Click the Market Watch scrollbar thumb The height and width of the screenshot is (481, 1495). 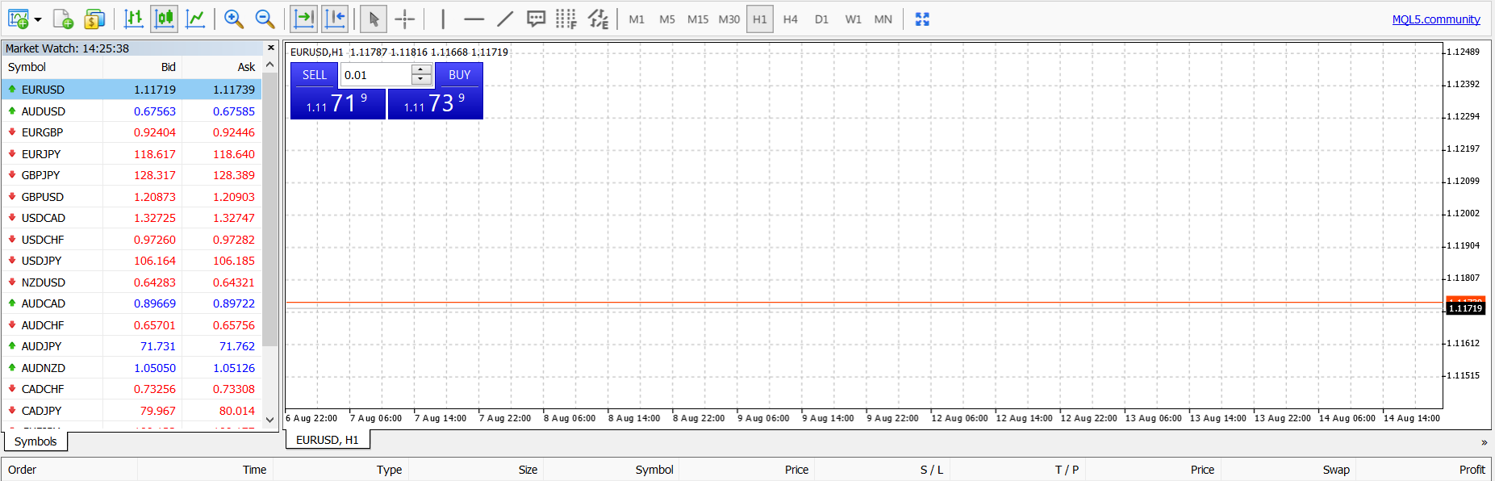click(270, 210)
